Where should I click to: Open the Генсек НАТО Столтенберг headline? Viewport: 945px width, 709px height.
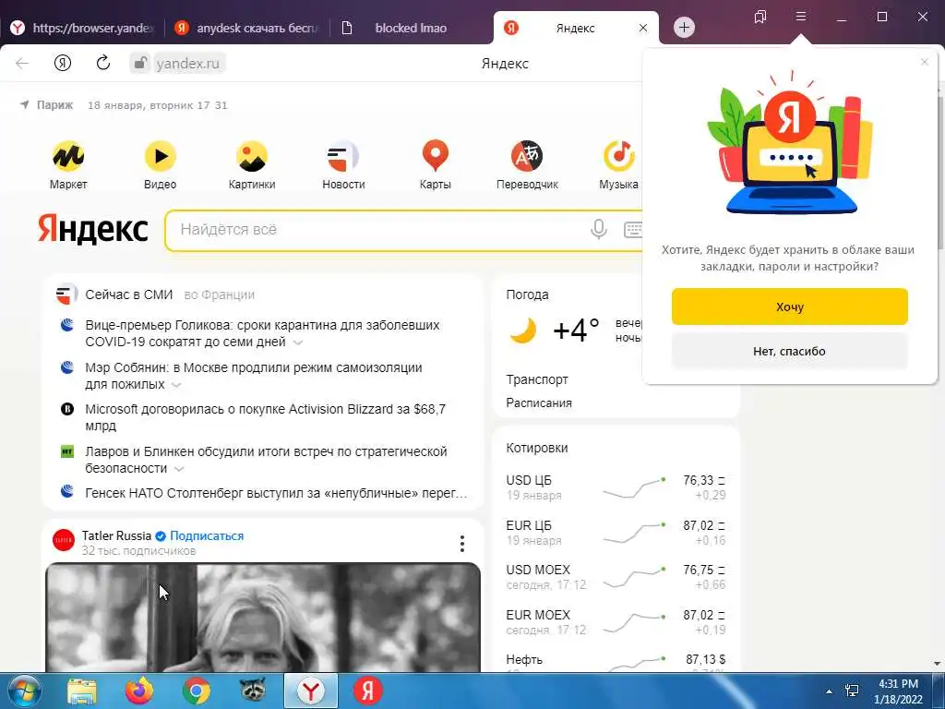click(x=276, y=493)
